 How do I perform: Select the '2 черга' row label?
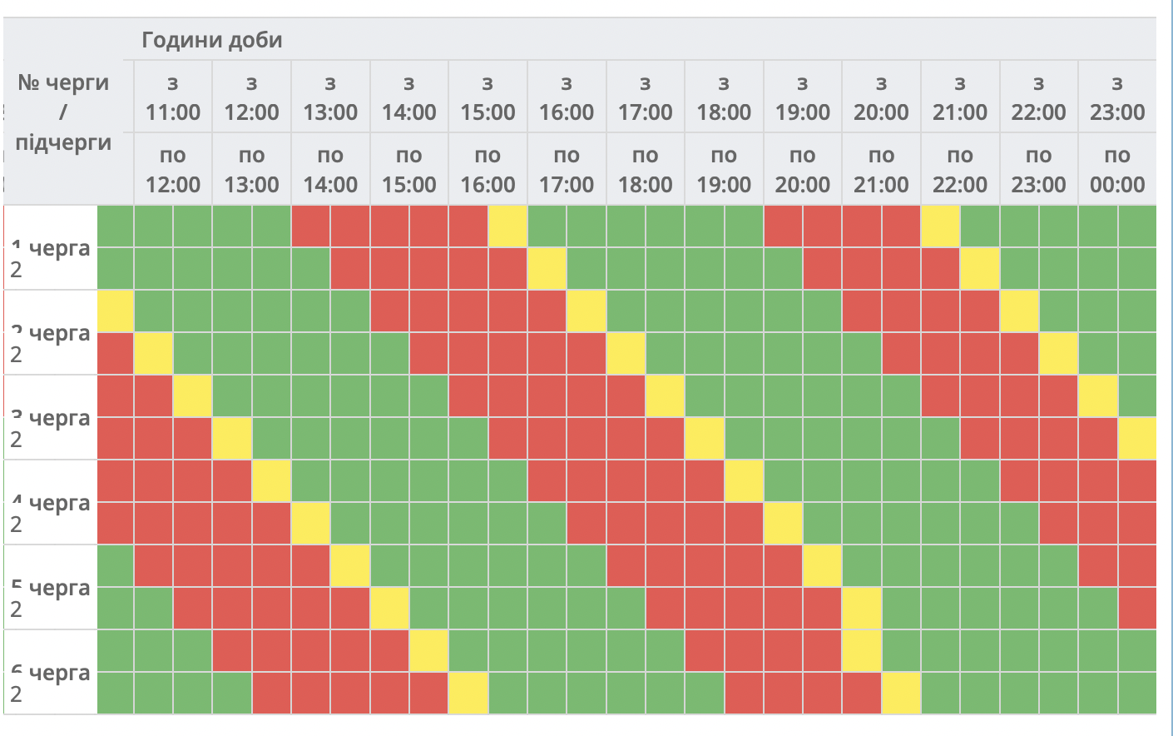pos(51,333)
